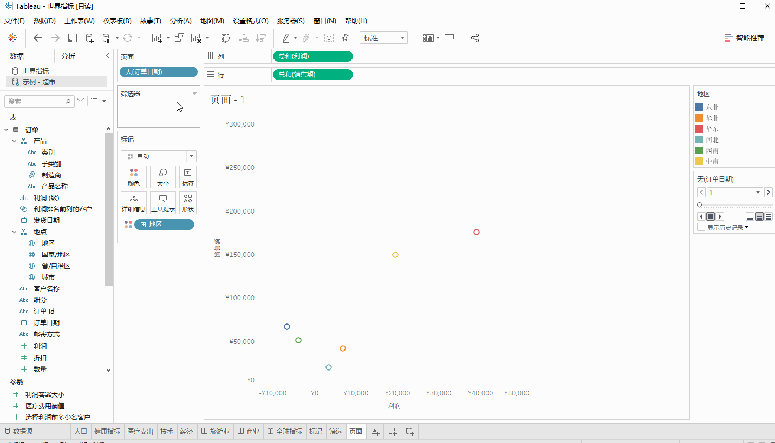Image resolution: width=775 pixels, height=443 pixels.
Task: Open 智能推荐 (Show Me) panel
Action: click(x=745, y=38)
